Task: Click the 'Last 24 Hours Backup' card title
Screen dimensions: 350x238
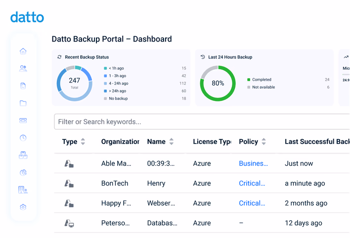Action: pos(230,57)
